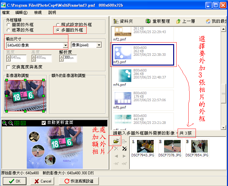The width and height of the screenshot is (228, 186).
Task: Select the 多圖的外框 radio button
Action: [58, 30]
